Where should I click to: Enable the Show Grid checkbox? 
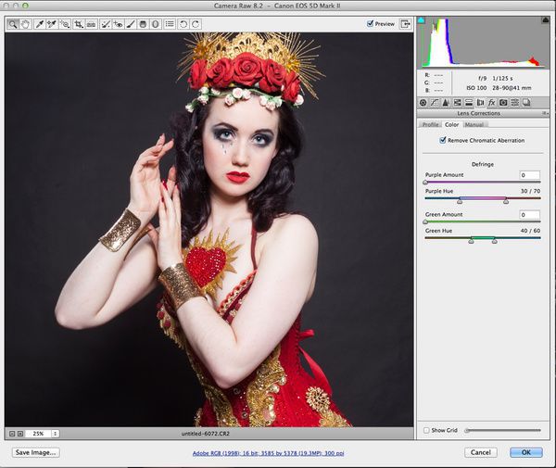[426, 430]
